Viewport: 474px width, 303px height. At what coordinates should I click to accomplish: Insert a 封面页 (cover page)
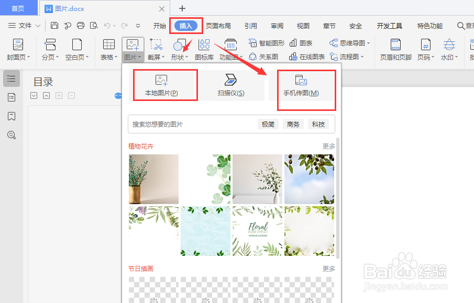(17, 49)
